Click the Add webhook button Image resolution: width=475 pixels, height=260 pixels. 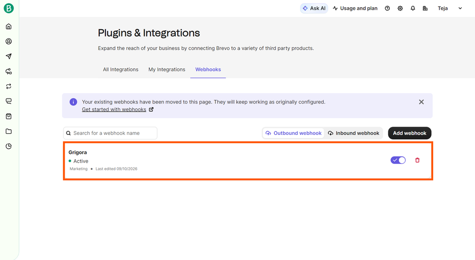[409, 133]
